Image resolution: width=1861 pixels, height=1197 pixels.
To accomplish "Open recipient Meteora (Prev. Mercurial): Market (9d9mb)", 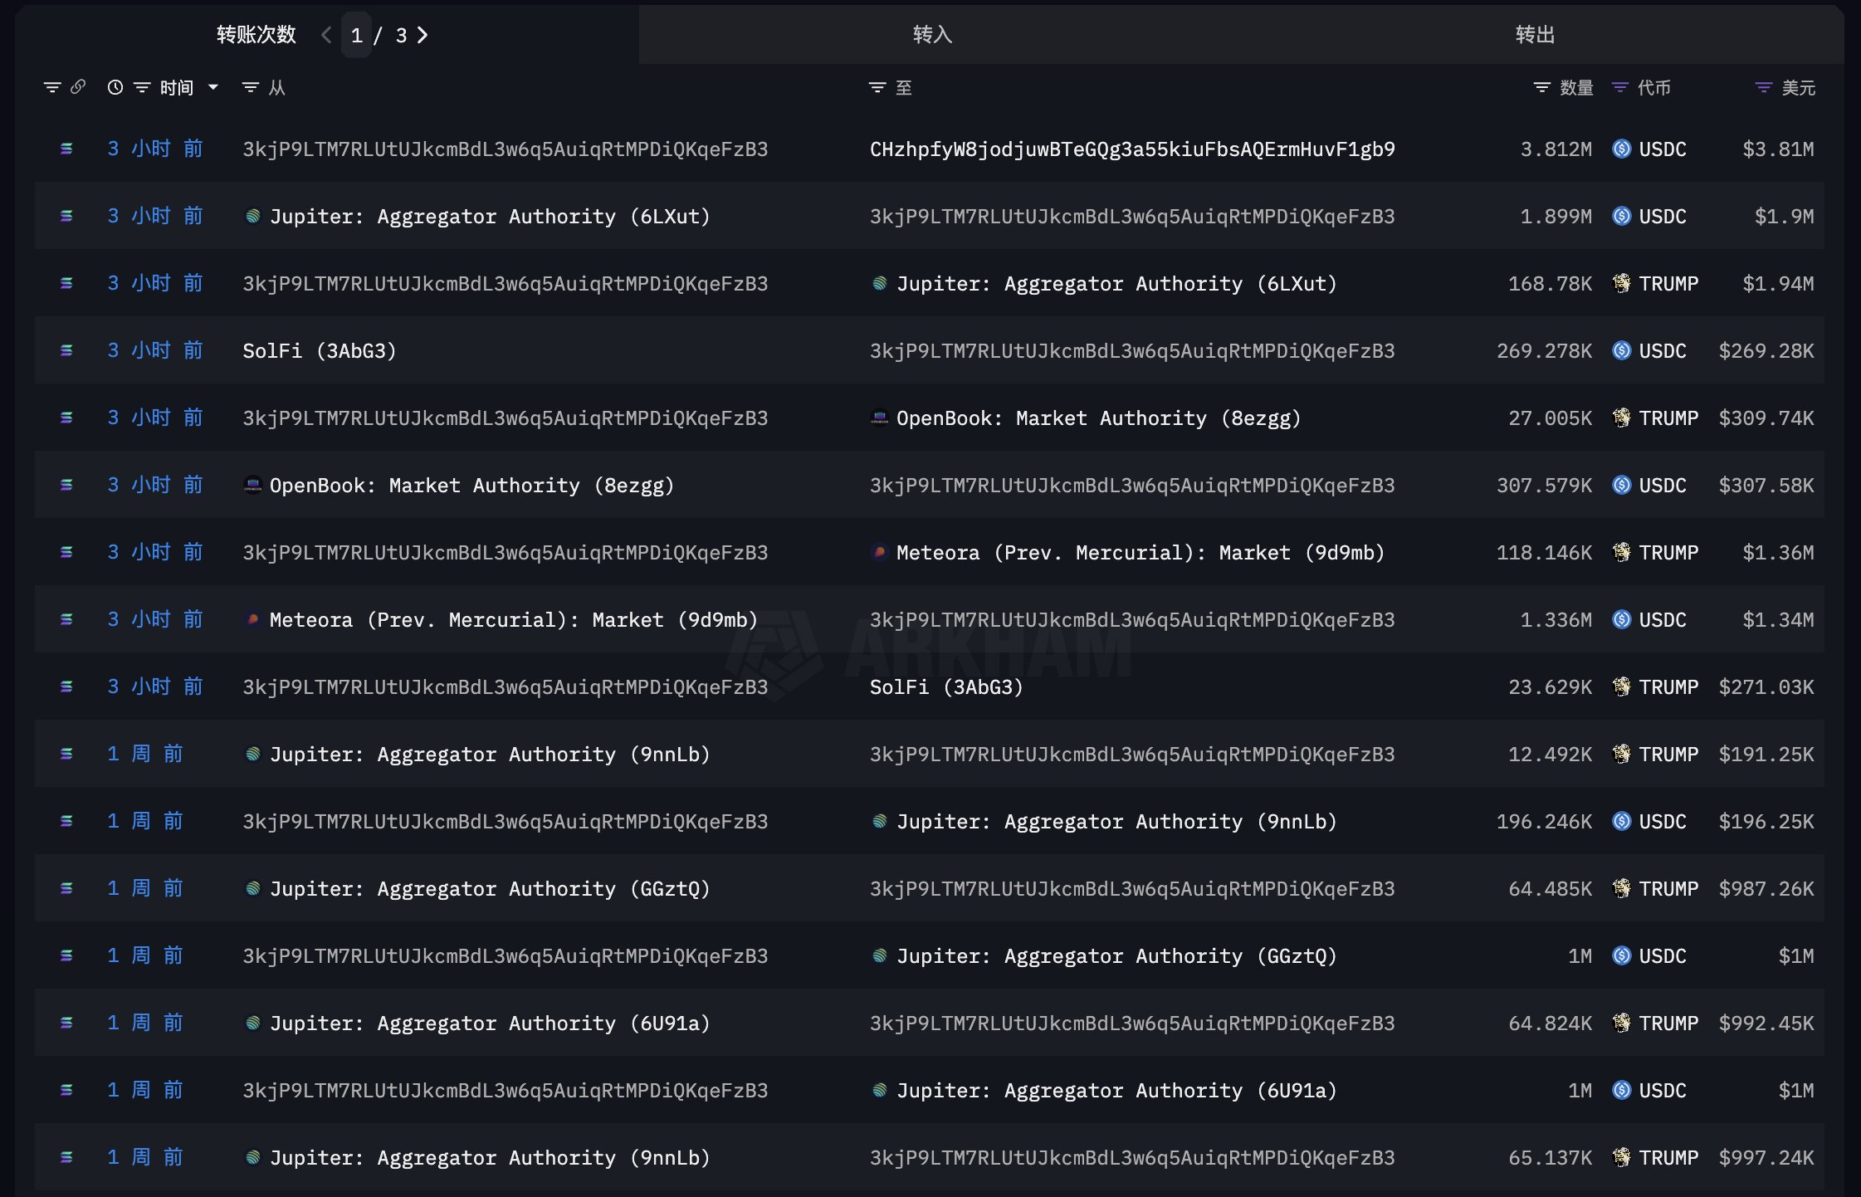I will pos(1141,552).
